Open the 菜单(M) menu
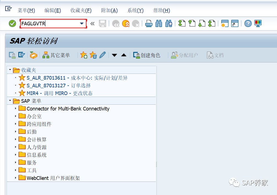277x195 pixels. [x=26, y=10]
